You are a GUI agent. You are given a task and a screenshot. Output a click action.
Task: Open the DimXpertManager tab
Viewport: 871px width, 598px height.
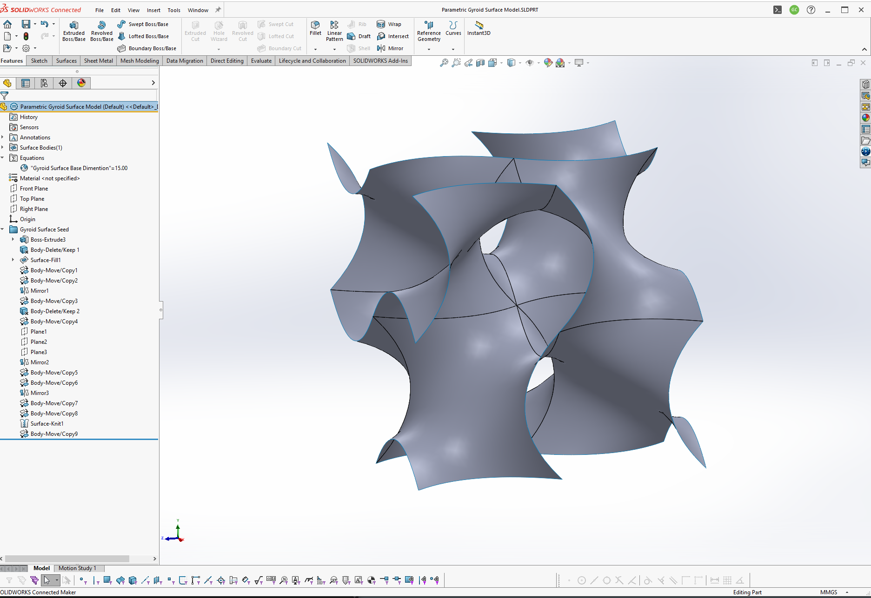(x=63, y=83)
